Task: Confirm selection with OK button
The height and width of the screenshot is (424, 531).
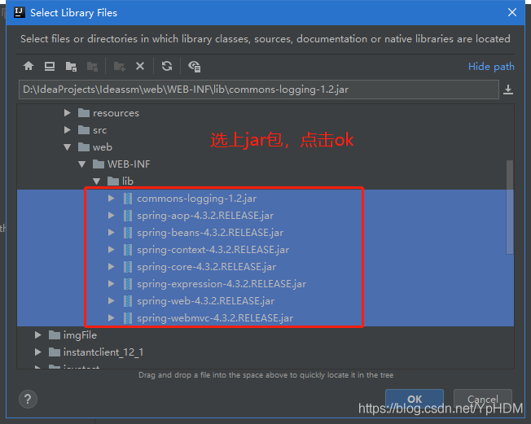Action: point(415,400)
